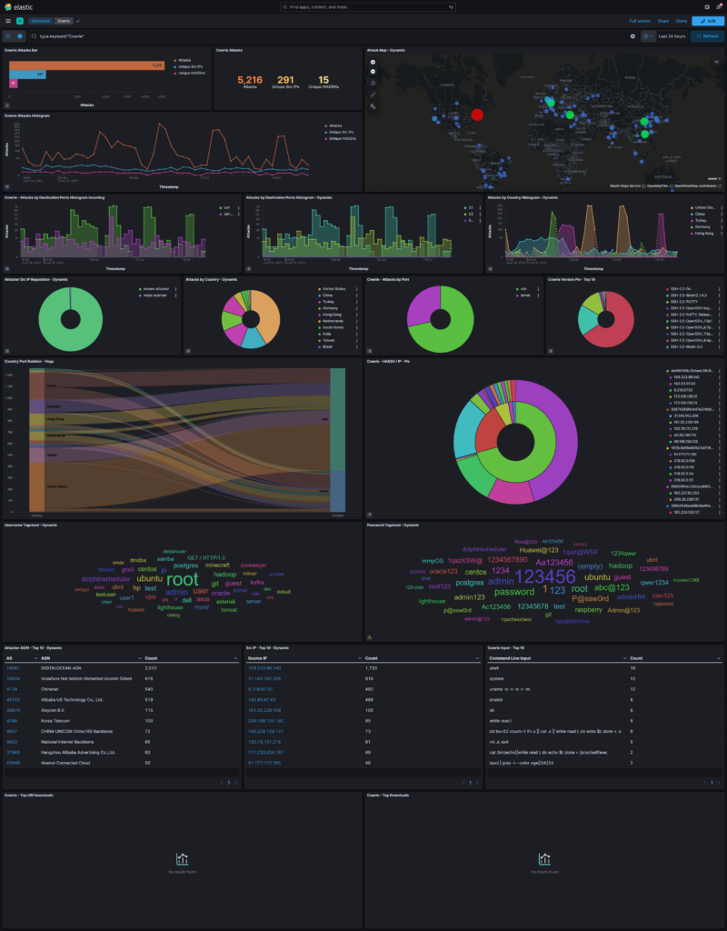Add a filter with the plus icon
This screenshot has height=931, width=727.
[20, 36]
